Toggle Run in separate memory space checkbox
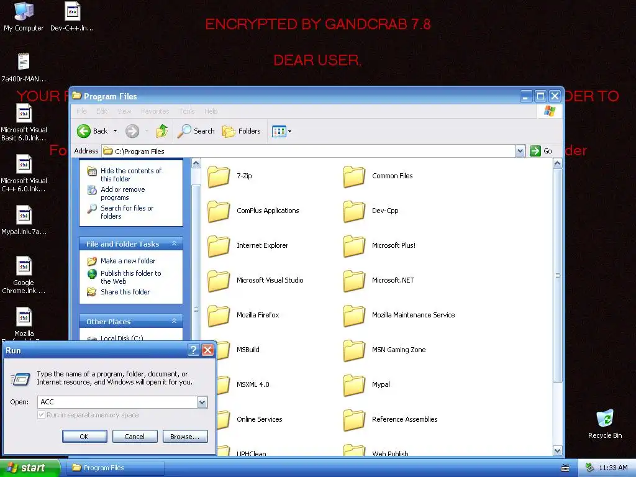This screenshot has height=477, width=636. tap(41, 415)
